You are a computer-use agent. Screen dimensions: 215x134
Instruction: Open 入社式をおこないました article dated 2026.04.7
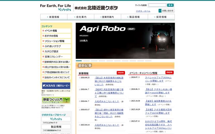107,102
